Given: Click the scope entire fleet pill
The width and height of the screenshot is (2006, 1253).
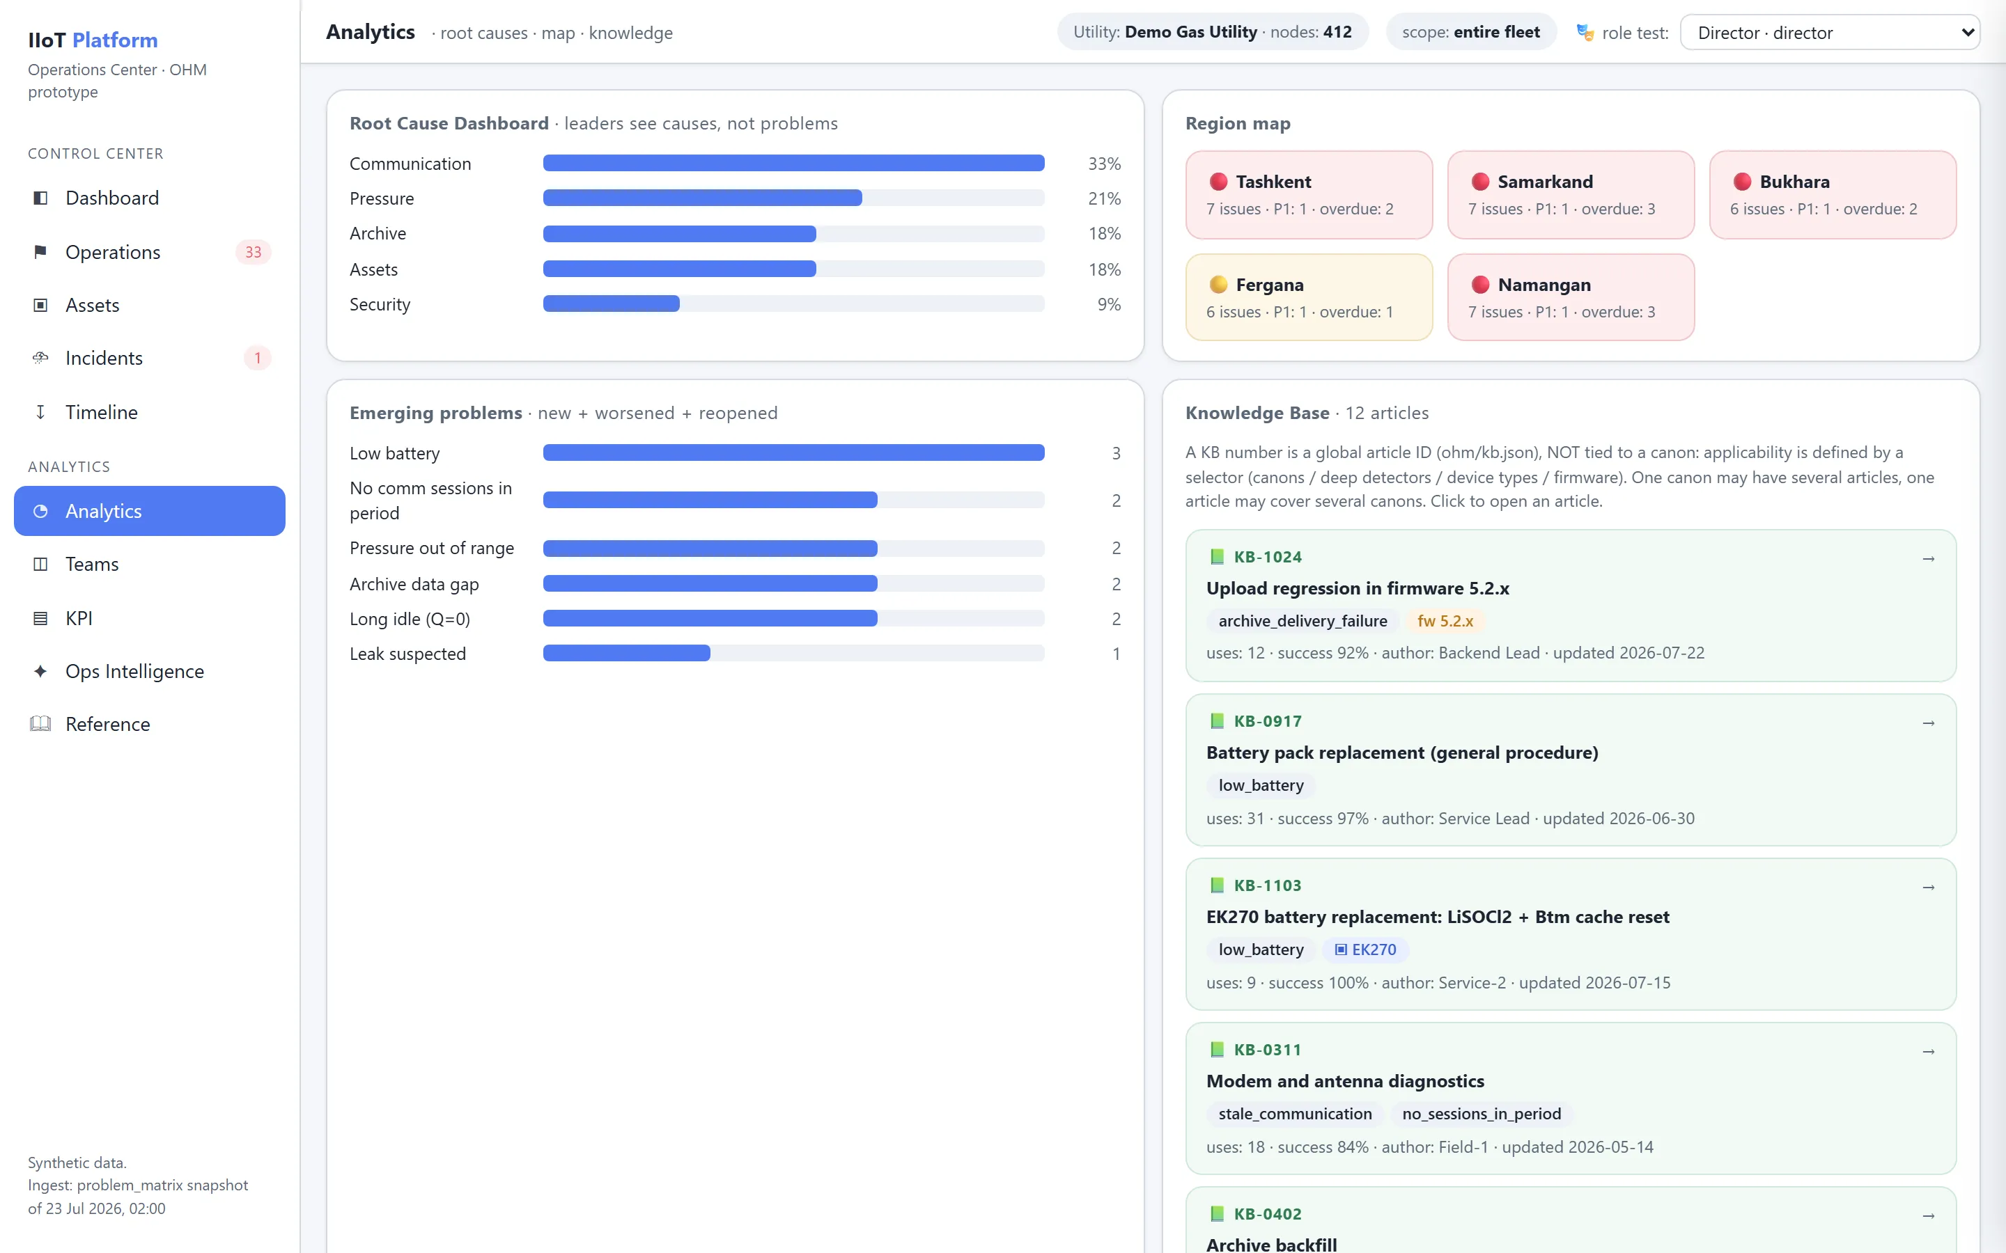Looking at the screenshot, I should click(x=1470, y=32).
